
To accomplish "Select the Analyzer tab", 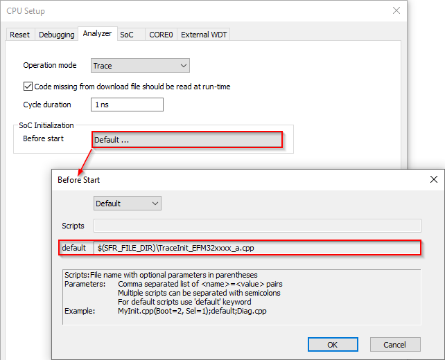I will pyautogui.click(x=97, y=34).
